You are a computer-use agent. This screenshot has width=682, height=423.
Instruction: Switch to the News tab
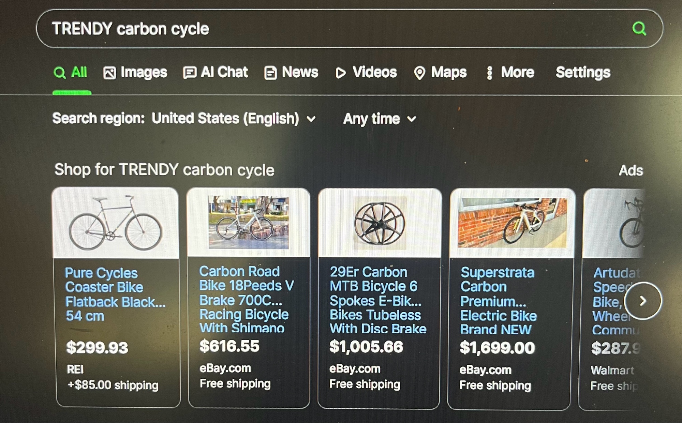tap(299, 73)
